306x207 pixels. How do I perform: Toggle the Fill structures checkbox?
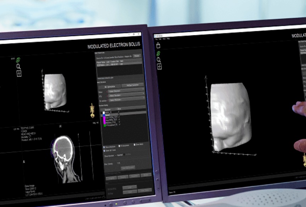[119, 146]
